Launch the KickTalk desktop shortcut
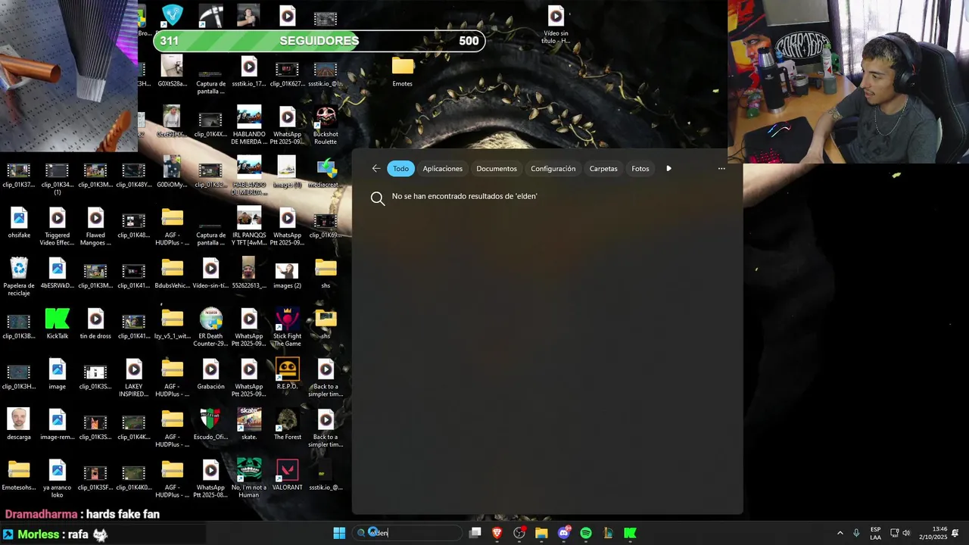 58,323
